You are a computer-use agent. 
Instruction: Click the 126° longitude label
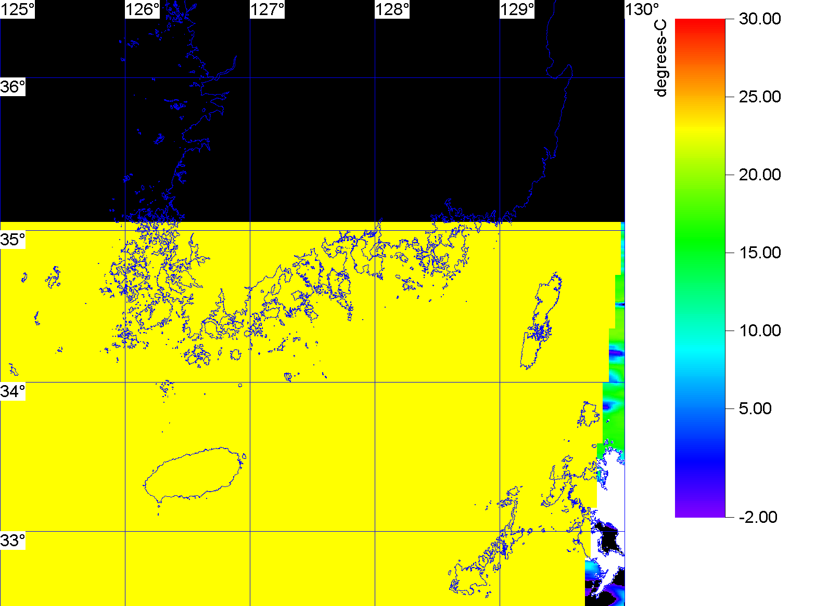(x=143, y=9)
